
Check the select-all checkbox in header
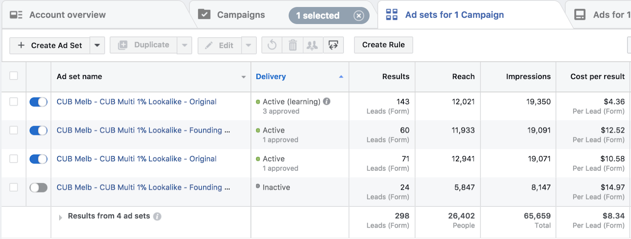(x=14, y=76)
